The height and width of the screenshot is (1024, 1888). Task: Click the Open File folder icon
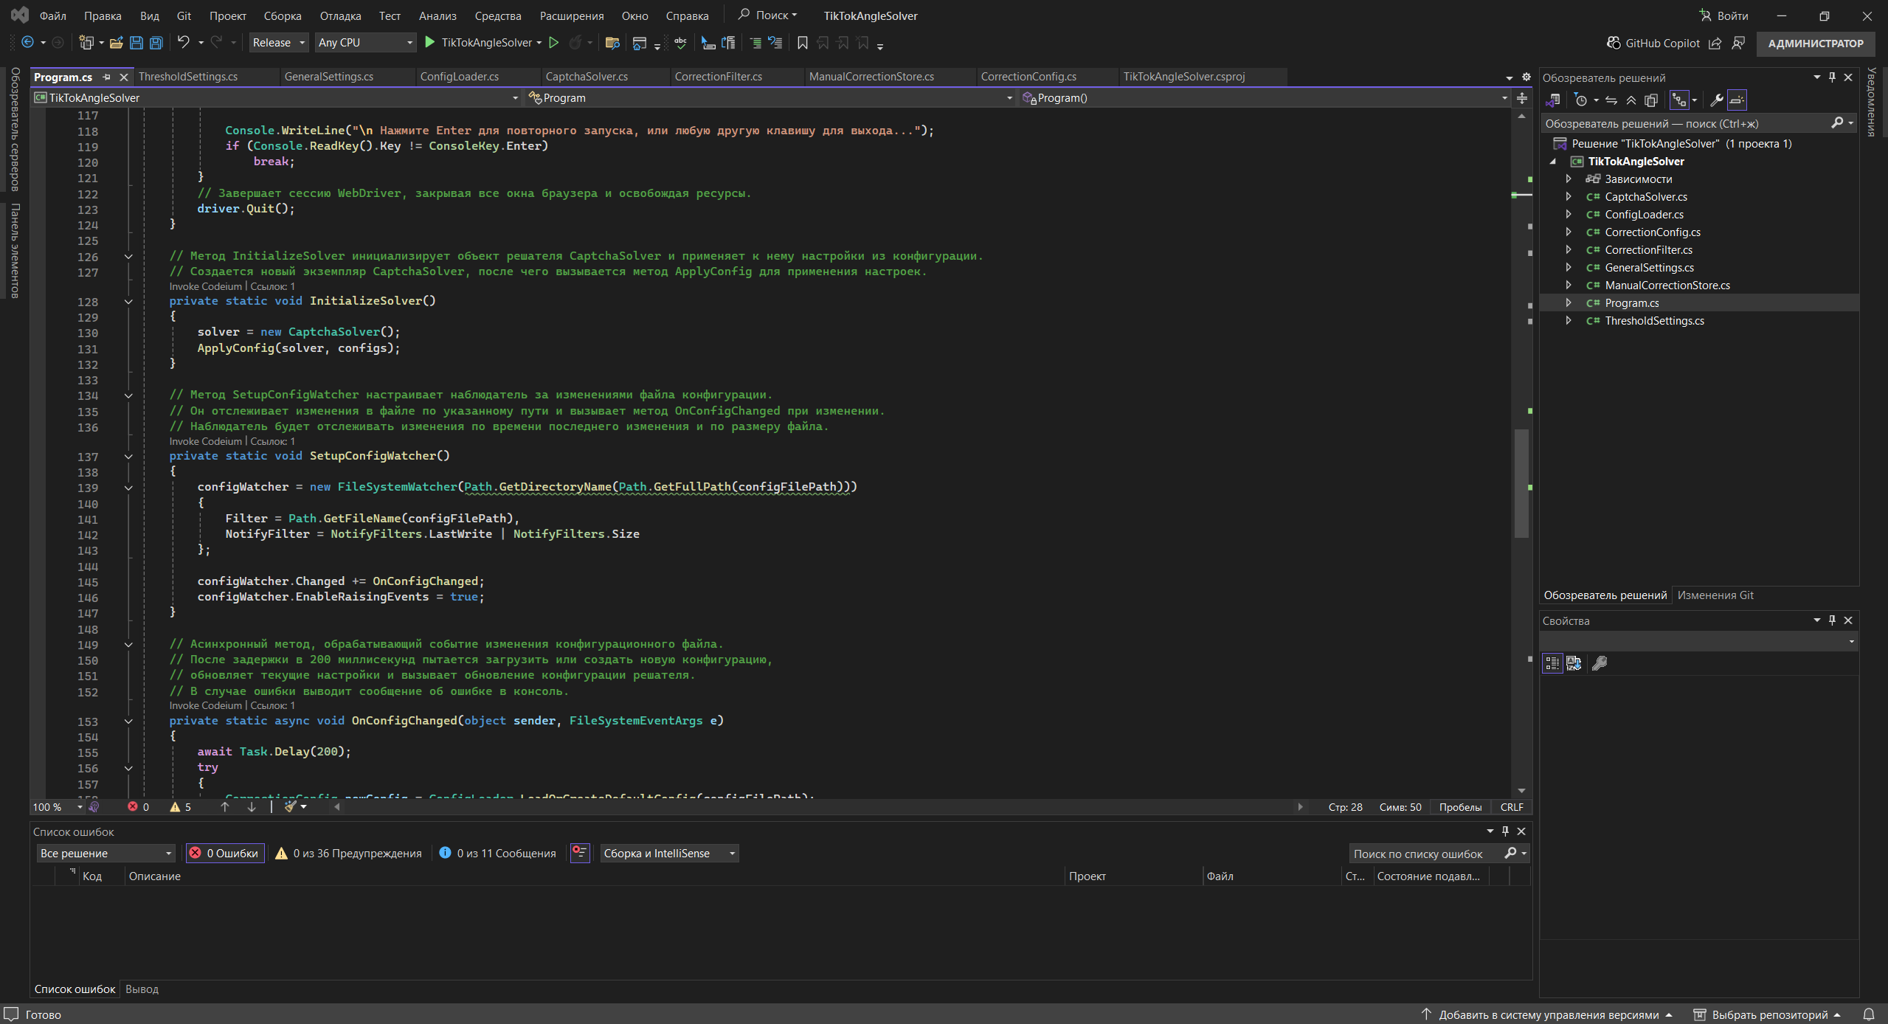pos(116,43)
